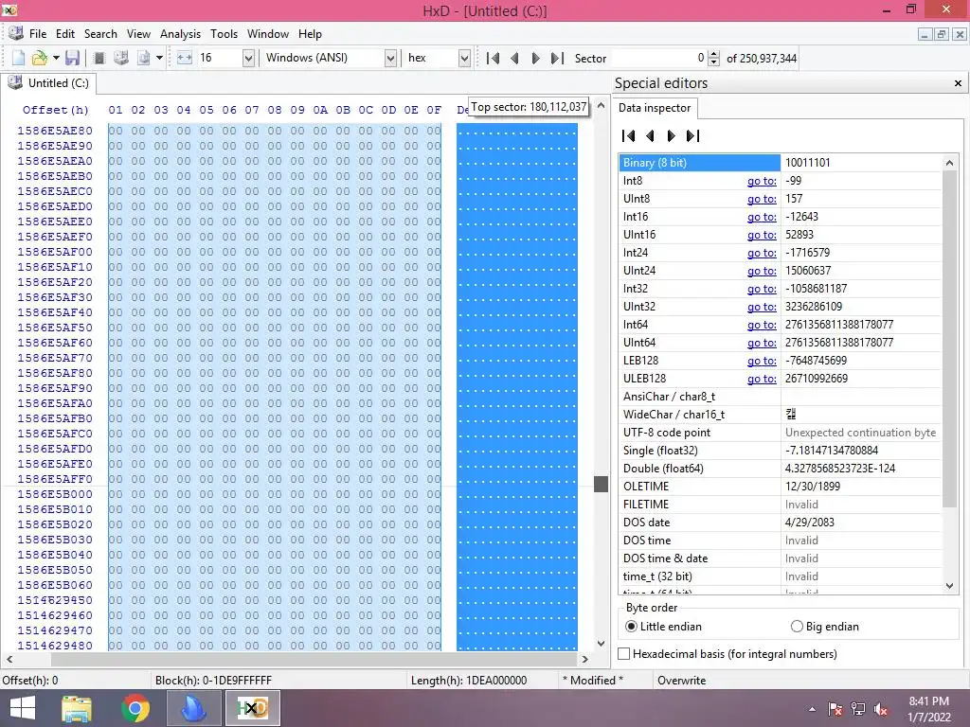Click the go to link for Int32
This screenshot has height=727, width=970.
tap(762, 289)
